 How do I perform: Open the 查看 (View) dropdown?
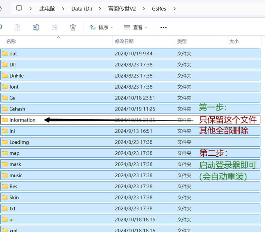pyautogui.click(x=135, y=28)
